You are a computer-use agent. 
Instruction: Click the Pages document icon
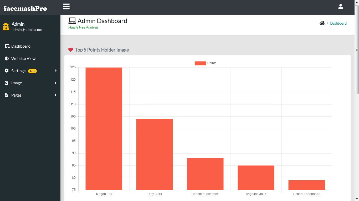(x=7, y=95)
